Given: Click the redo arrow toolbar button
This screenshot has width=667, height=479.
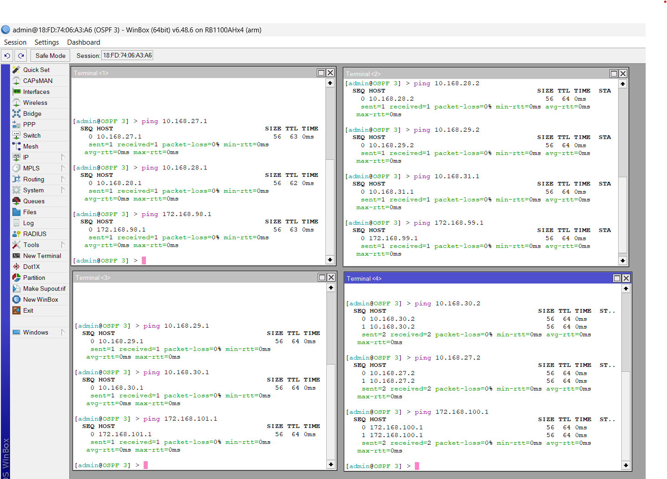Looking at the screenshot, I should (21, 56).
